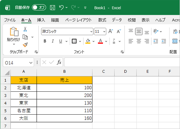180x129 pixels.
Task: Switch to the 挿入 tab
Action: pos(41,20)
